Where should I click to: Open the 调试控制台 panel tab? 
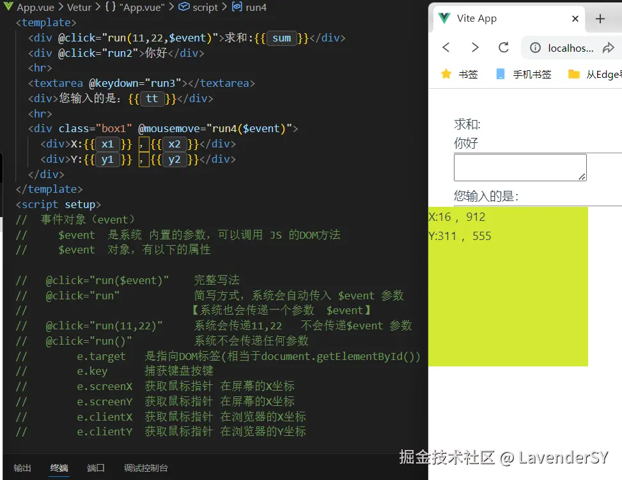146,468
